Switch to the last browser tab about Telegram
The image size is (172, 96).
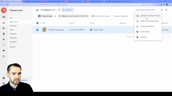(119, 2)
